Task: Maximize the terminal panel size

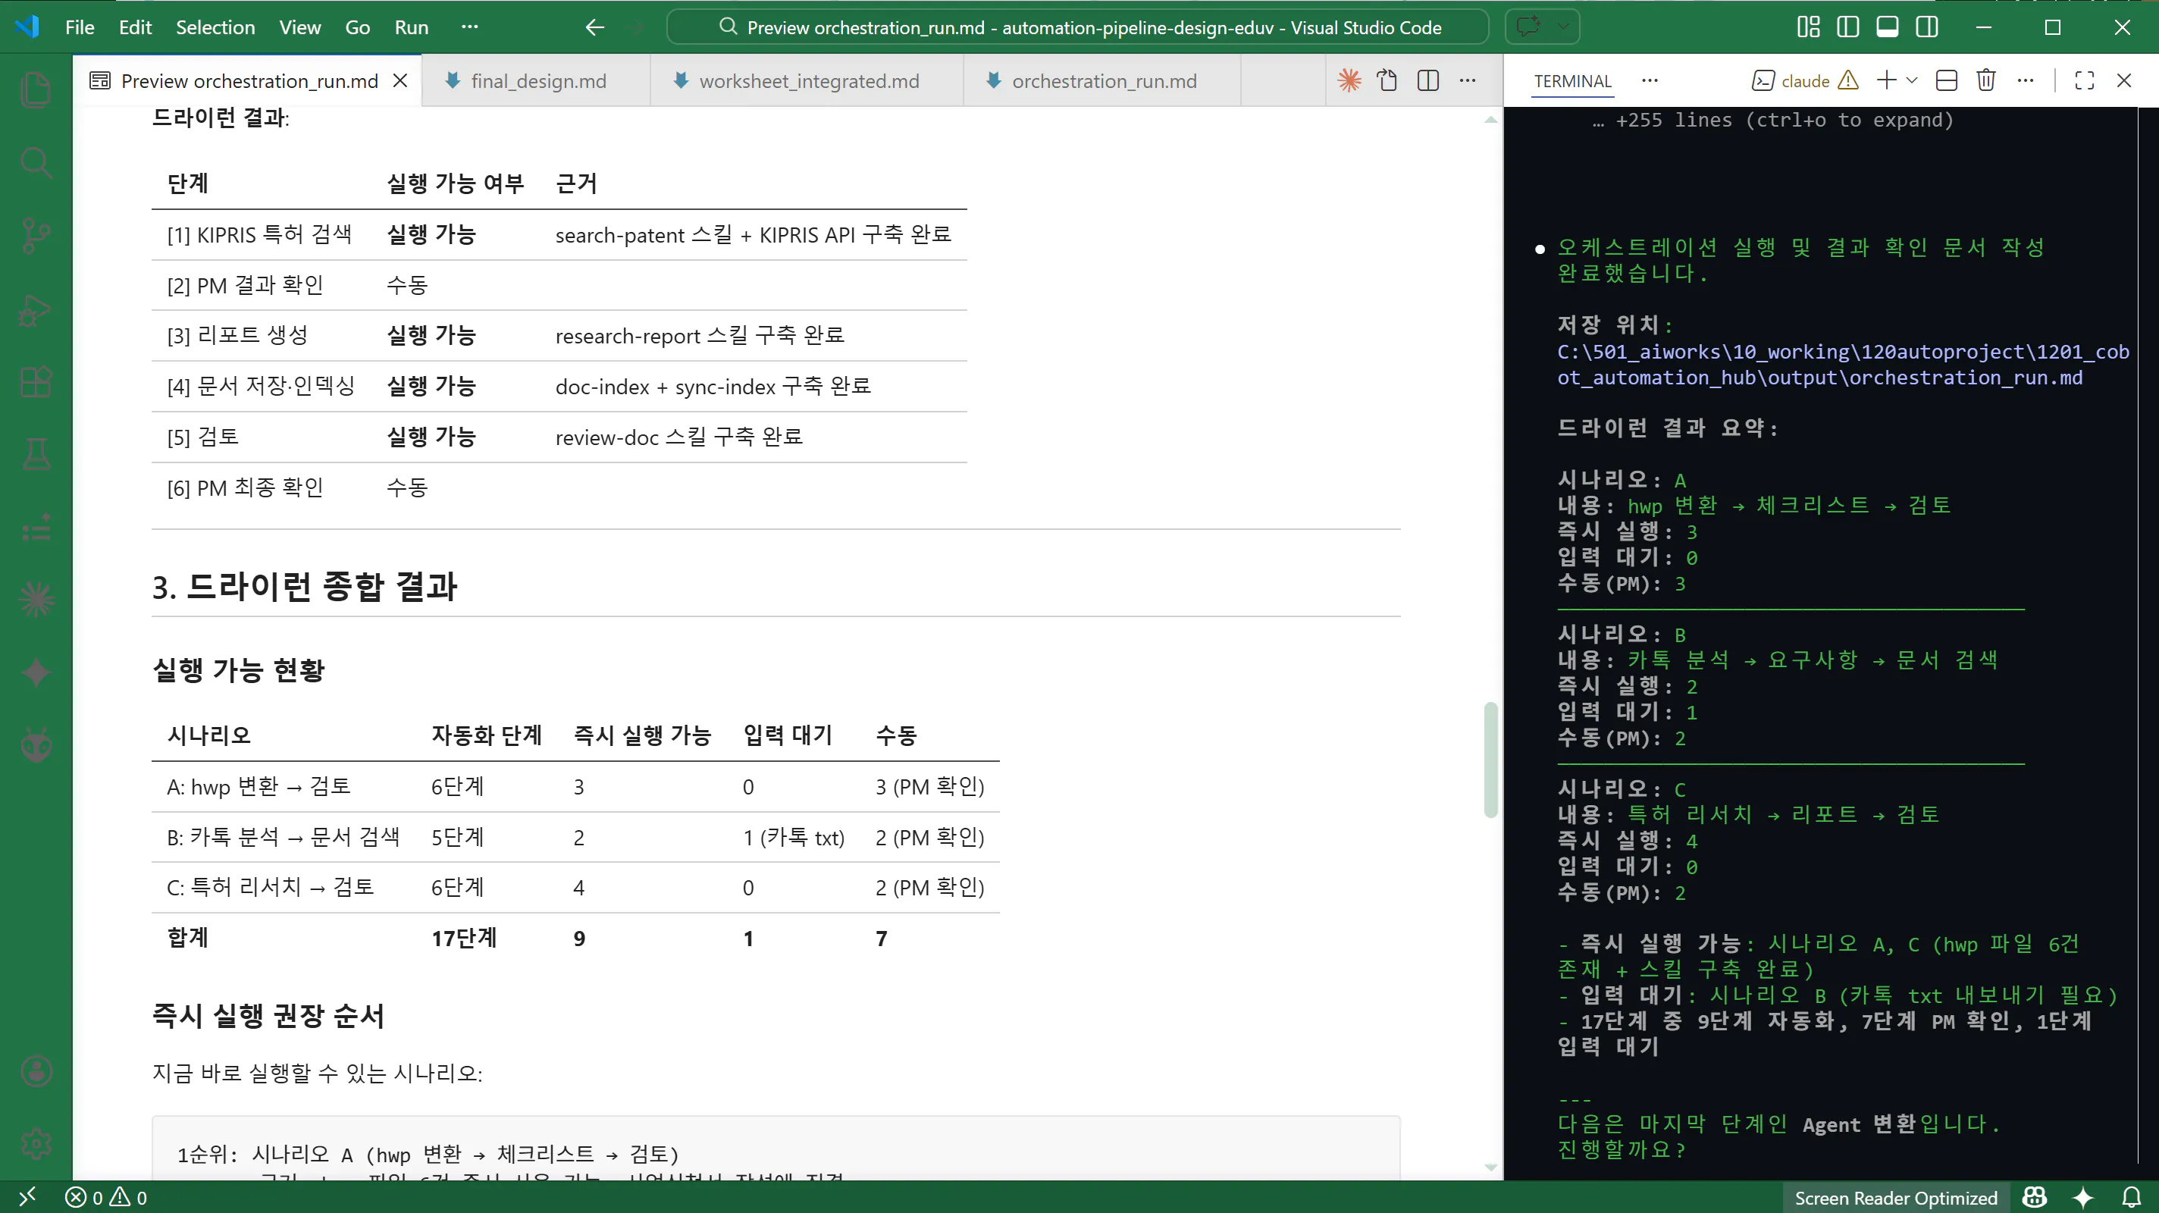Action: [2085, 80]
